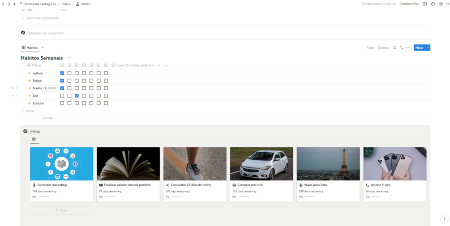Open Metas breadcrumb item
450x226 pixels.
(83, 4)
